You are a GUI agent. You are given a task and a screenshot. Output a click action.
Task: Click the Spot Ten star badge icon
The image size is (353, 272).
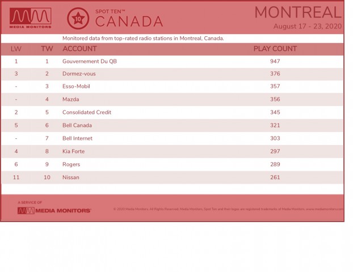(x=78, y=19)
